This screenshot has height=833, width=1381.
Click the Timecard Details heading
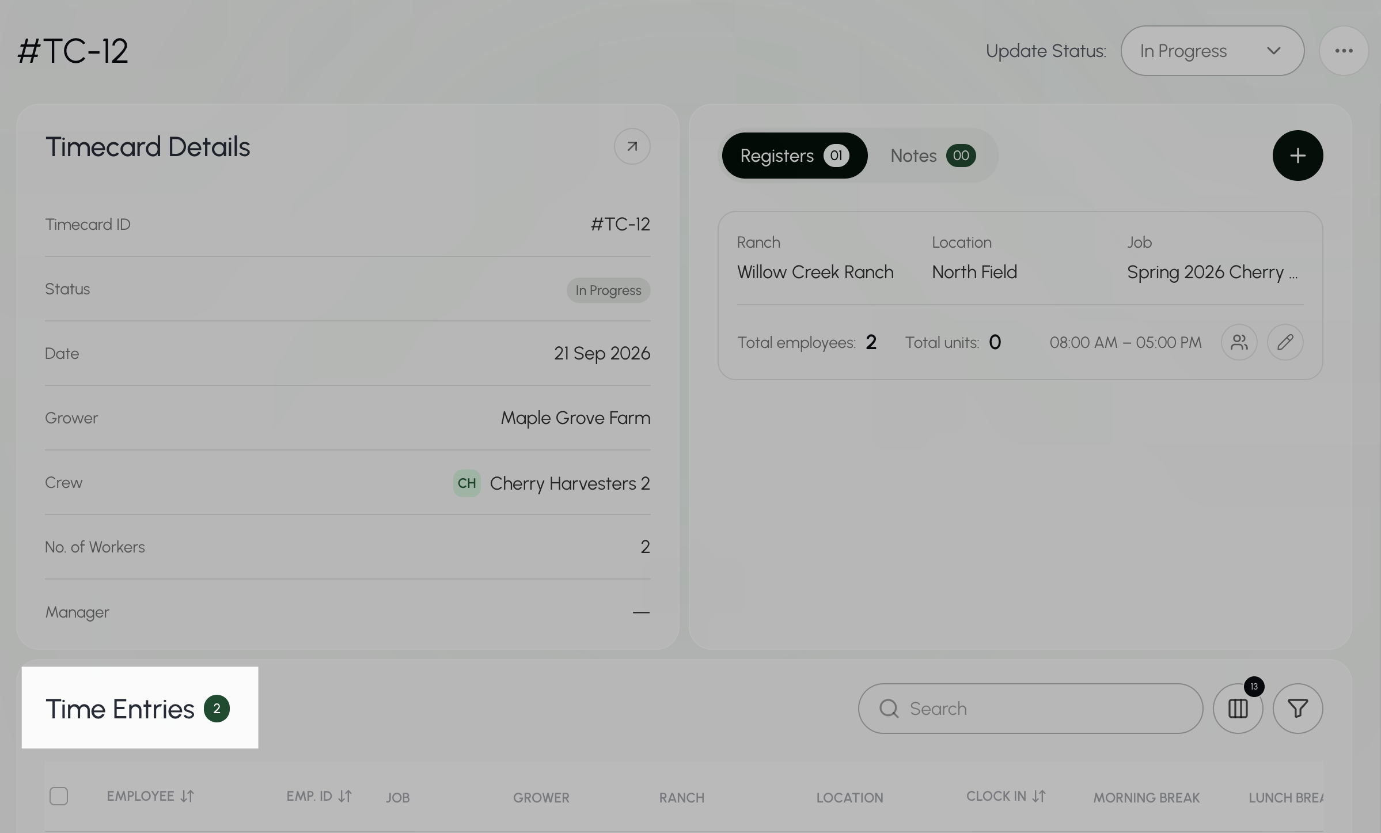(147, 146)
